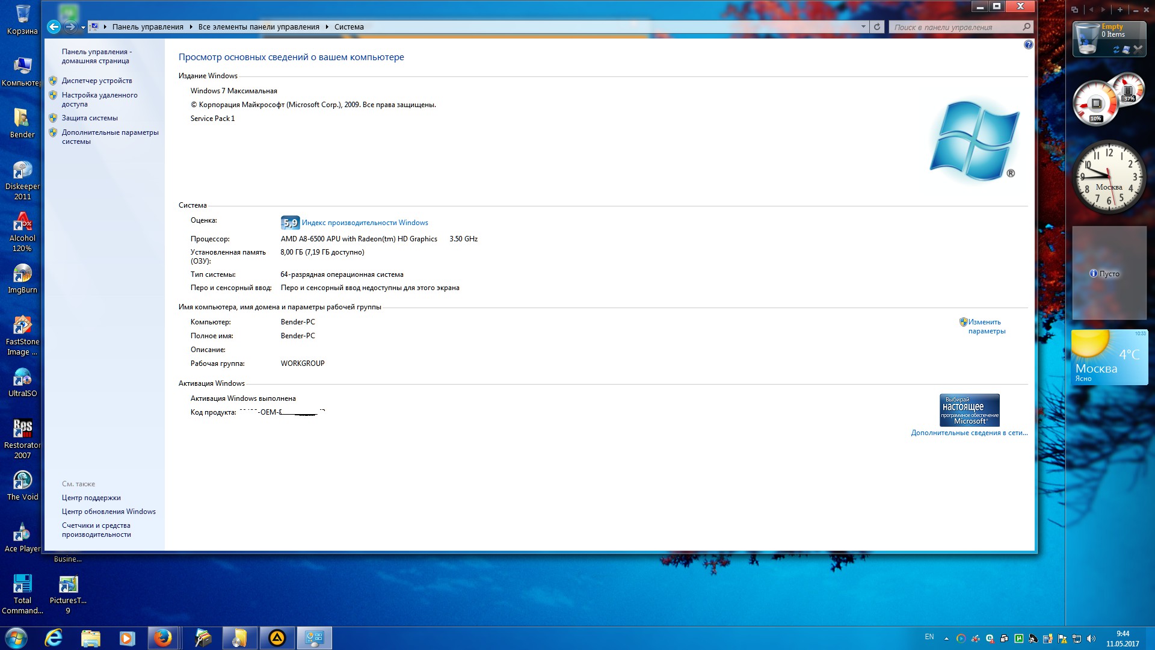
Task: Open advanced system settings link
Action: click(x=110, y=137)
